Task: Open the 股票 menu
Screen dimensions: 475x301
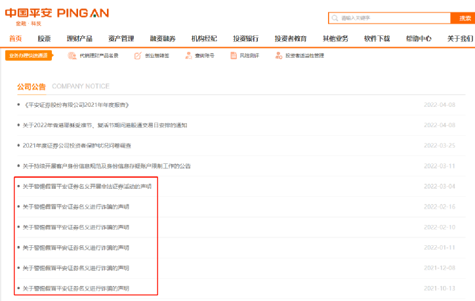Action: pyautogui.click(x=44, y=39)
